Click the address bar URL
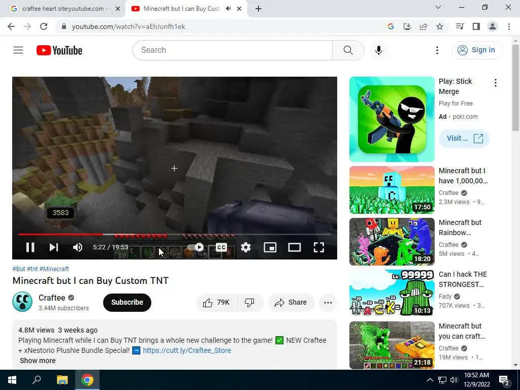Screen dimensions: 520x390 pos(128,26)
